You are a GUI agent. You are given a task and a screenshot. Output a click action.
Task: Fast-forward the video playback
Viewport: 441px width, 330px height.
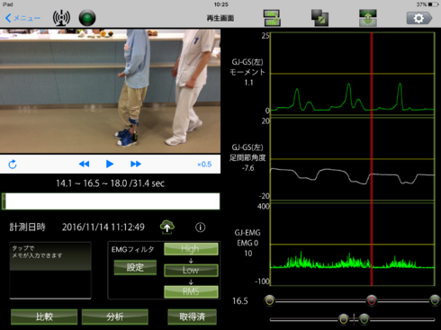136,164
